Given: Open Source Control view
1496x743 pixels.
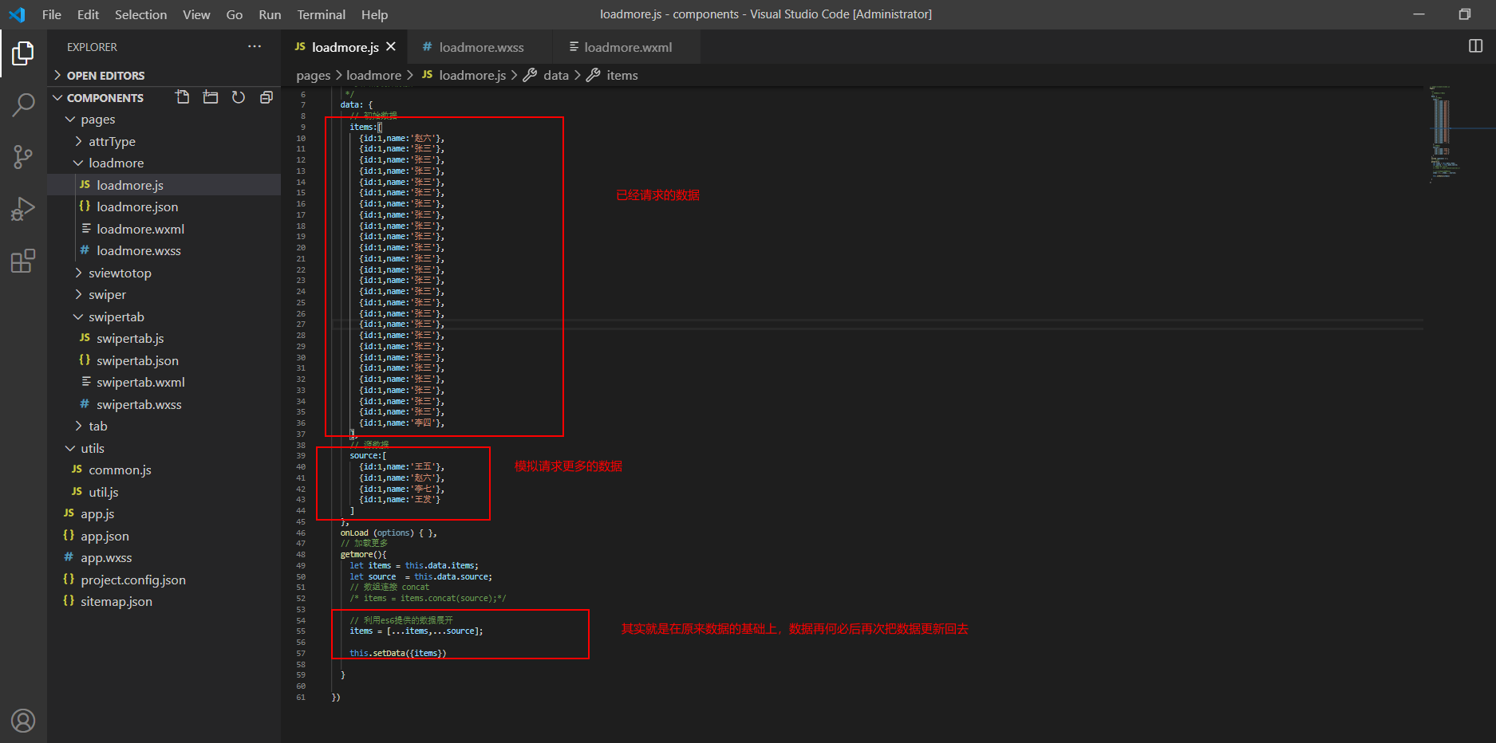Looking at the screenshot, I should [23, 156].
